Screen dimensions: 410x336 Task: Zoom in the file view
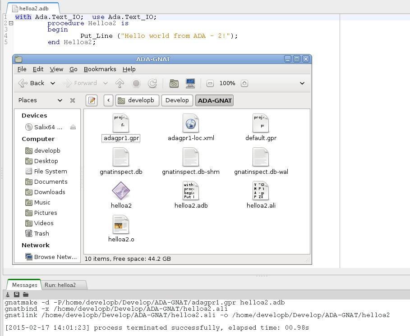244,83
